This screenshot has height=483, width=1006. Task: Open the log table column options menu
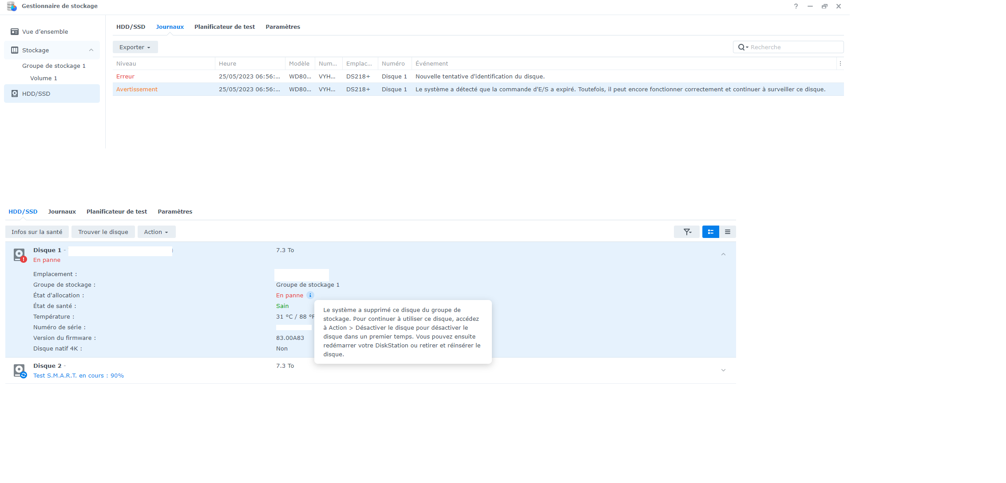pyautogui.click(x=840, y=63)
